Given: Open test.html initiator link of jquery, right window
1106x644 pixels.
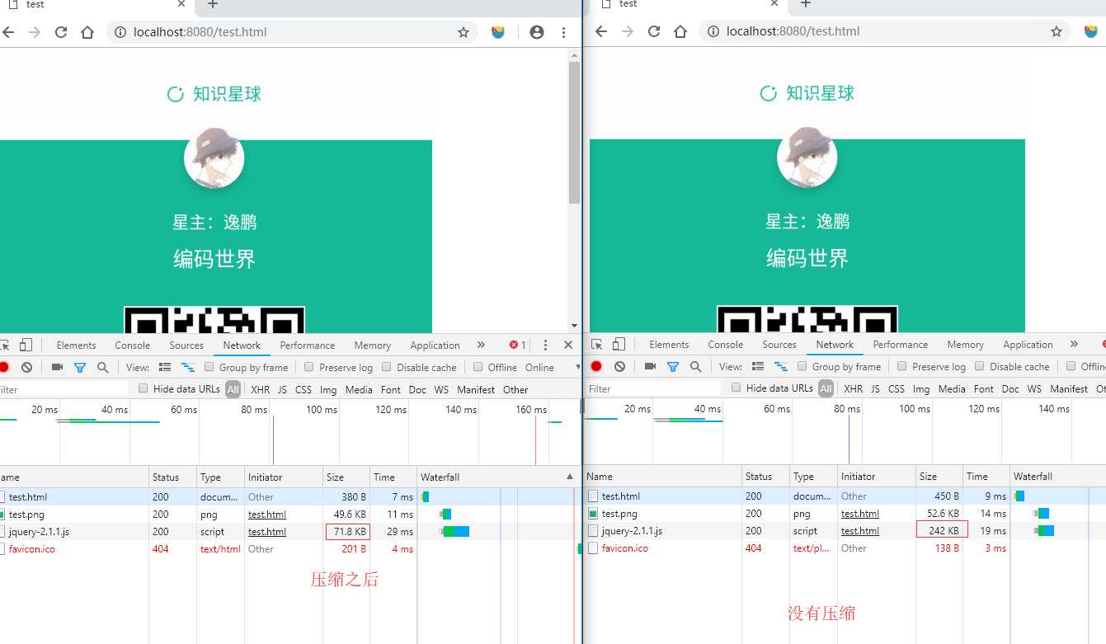Looking at the screenshot, I should (x=860, y=531).
